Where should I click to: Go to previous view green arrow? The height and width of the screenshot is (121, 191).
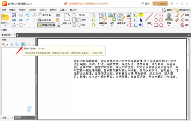click(x=35, y=15)
